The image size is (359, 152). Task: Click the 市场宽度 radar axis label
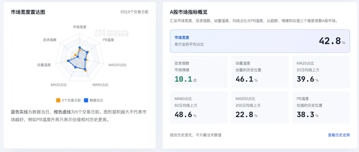point(80,27)
